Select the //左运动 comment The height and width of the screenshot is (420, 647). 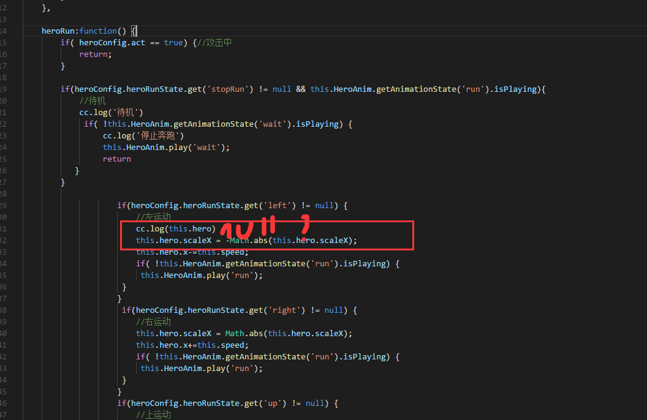click(153, 217)
